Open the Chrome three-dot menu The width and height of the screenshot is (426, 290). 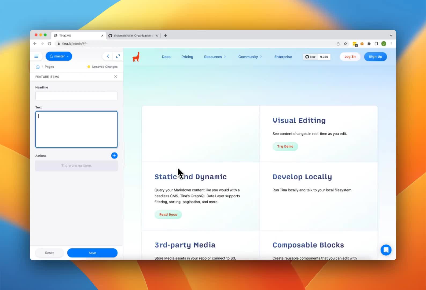coord(391,44)
